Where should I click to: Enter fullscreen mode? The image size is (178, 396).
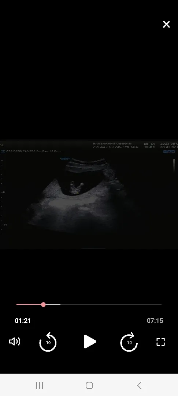161,342
